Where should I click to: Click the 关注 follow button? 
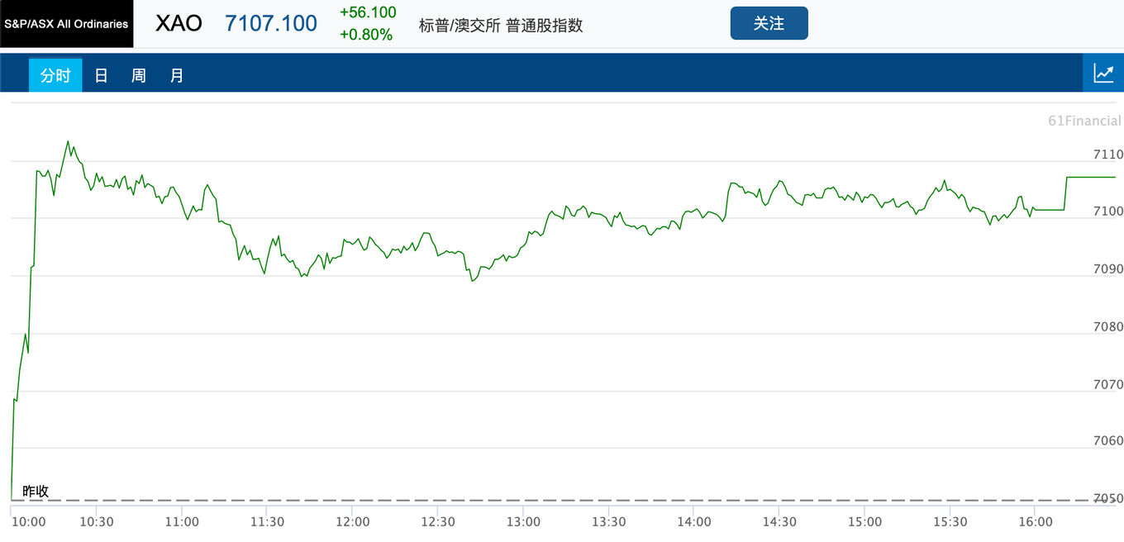(x=769, y=23)
